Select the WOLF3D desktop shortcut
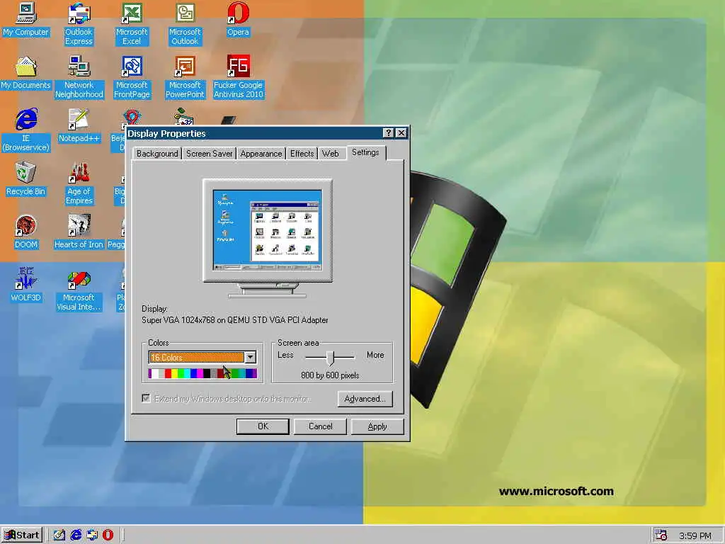725x544 pixels. coord(26,285)
